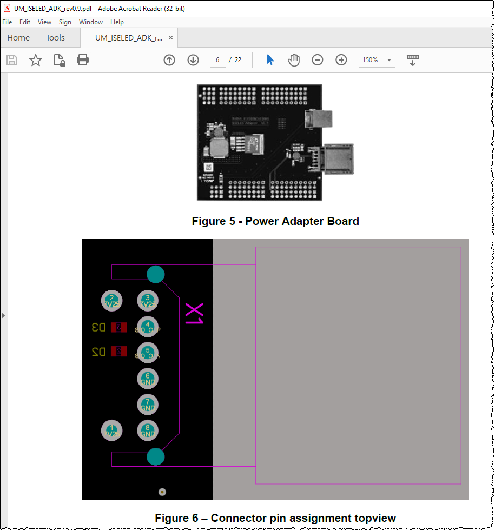Print the document via the printer icon
Viewport: 495px width, 530px height.
pos(82,60)
